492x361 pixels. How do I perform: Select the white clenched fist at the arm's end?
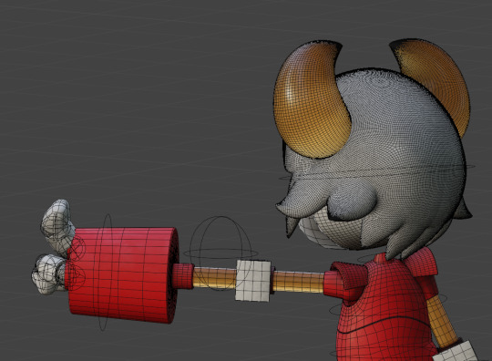[x=48, y=273]
